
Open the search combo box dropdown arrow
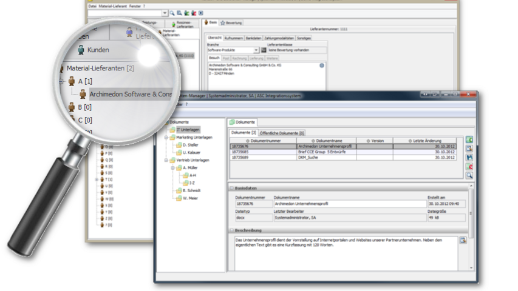pos(165,13)
